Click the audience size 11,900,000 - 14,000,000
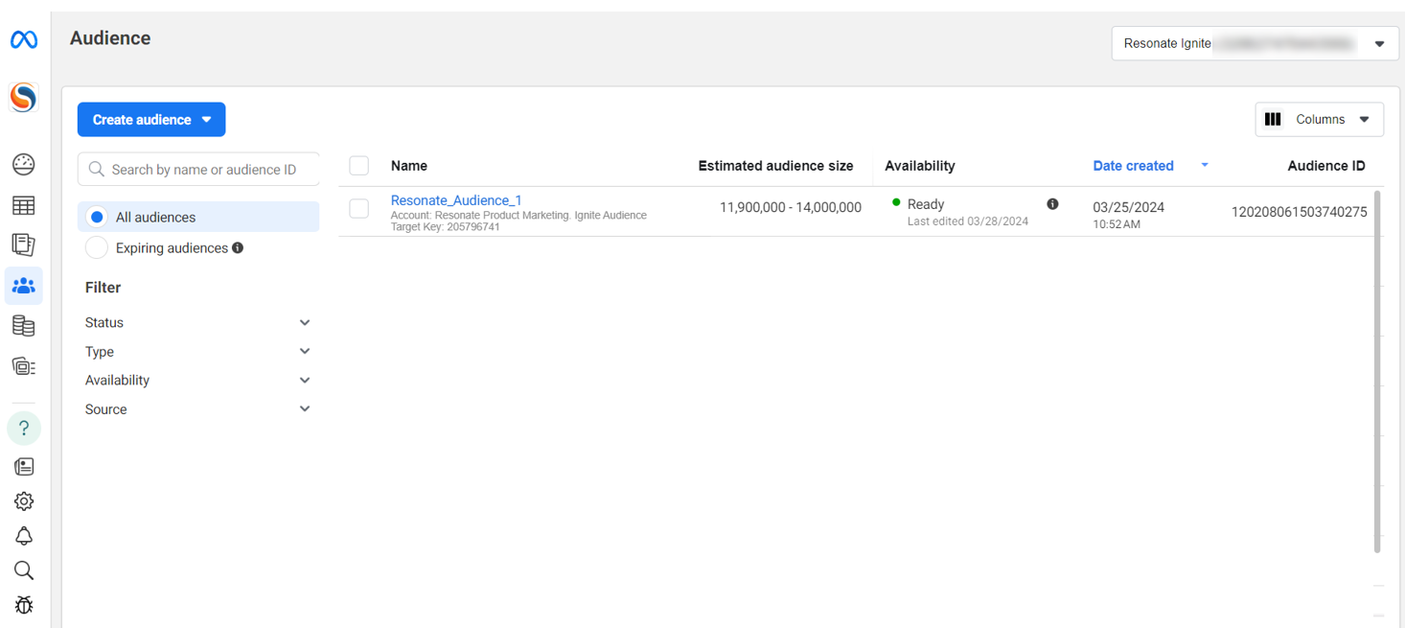 click(791, 207)
